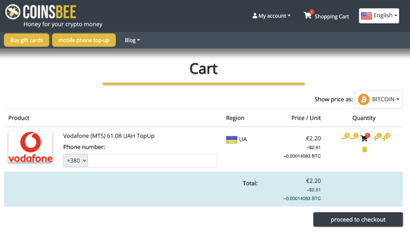Focus the phone number input field
Image resolution: width=410 pixels, height=232 pixels.
152,161
